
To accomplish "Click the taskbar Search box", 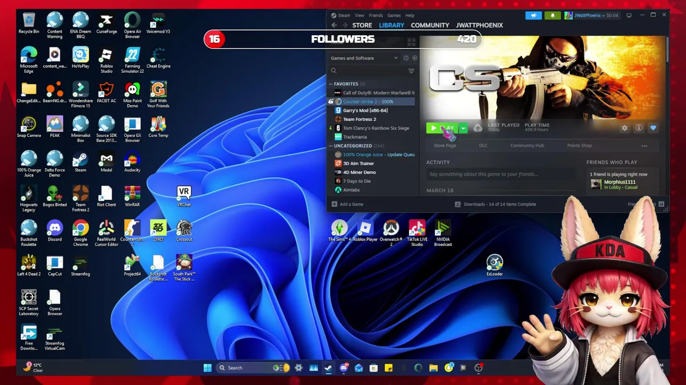I will click(253, 367).
